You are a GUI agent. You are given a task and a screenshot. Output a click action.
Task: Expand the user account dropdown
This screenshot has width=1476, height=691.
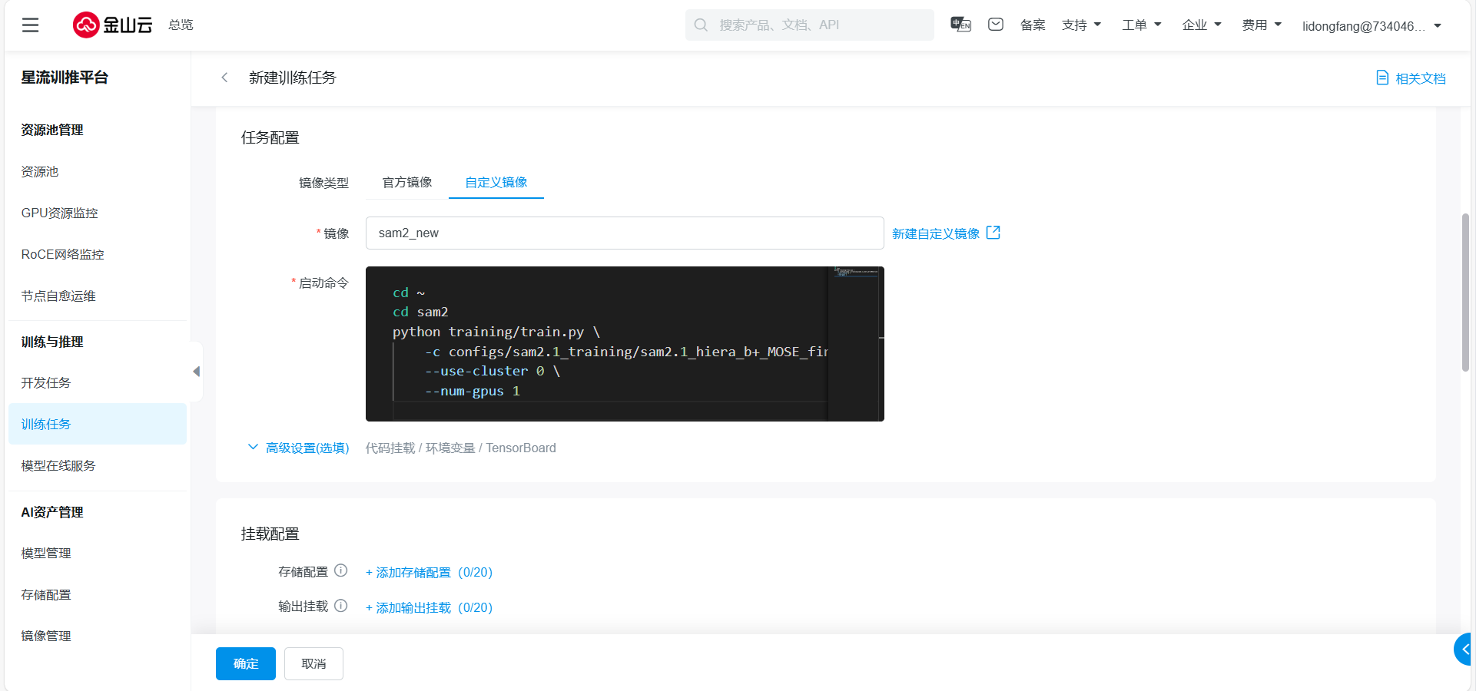1372,26
